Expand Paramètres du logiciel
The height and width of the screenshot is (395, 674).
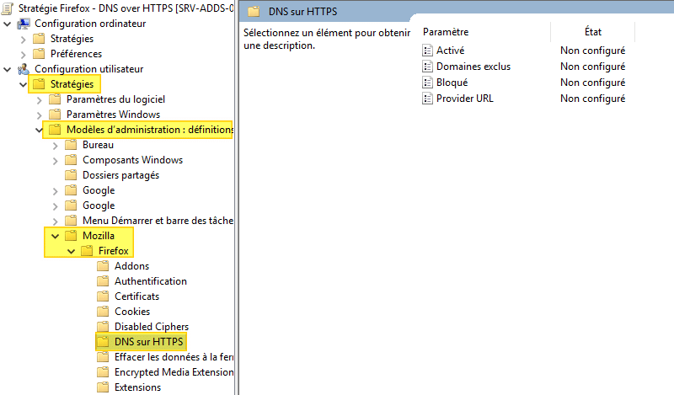coord(39,100)
